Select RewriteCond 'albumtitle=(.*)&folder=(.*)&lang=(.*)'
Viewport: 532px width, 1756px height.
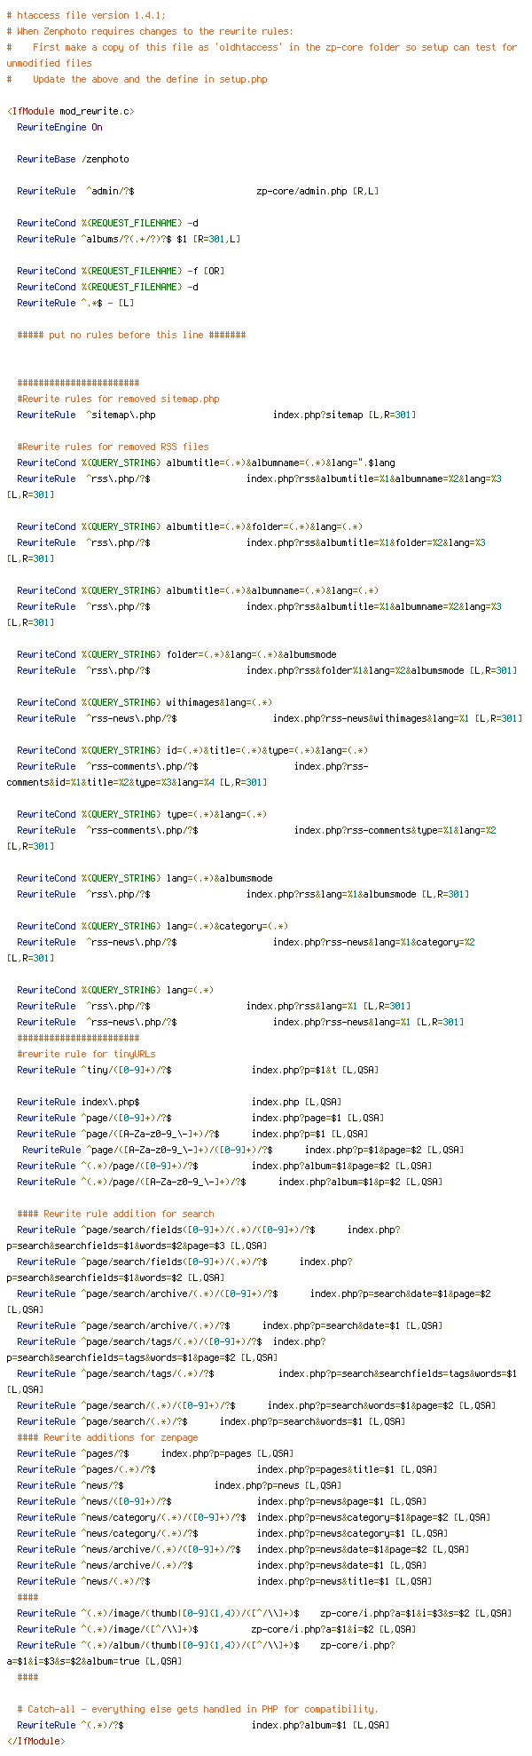point(190,526)
